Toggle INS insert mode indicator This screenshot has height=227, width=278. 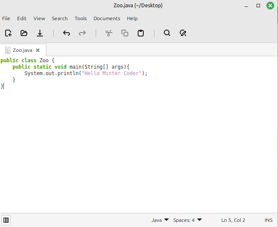[x=269, y=220]
